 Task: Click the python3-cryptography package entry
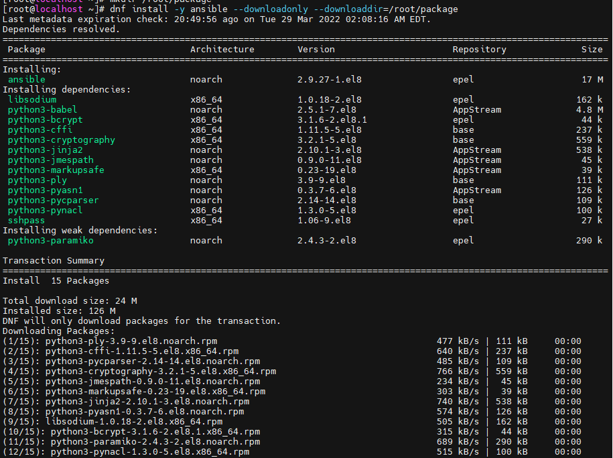[x=61, y=139]
